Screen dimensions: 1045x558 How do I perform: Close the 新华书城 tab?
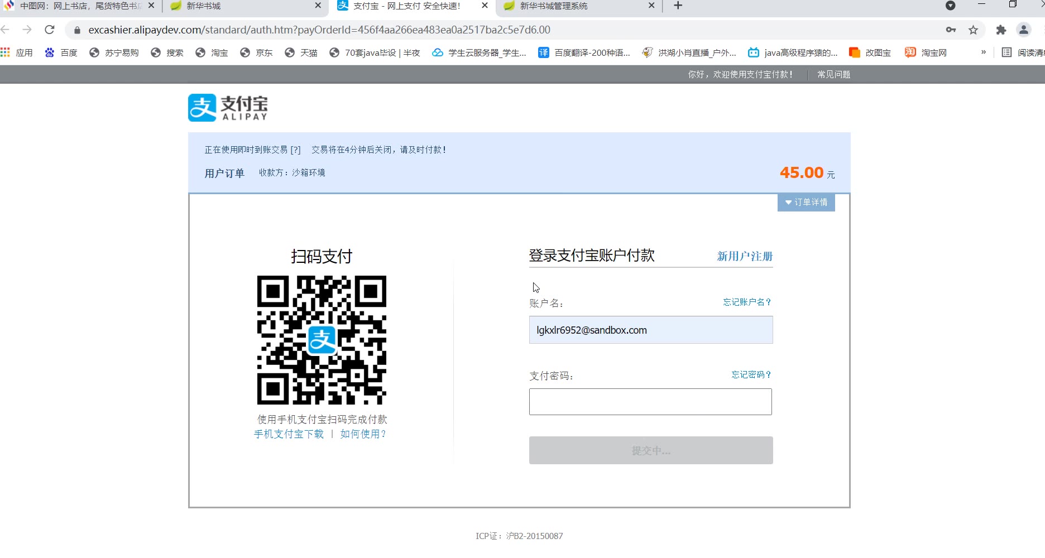pyautogui.click(x=318, y=6)
